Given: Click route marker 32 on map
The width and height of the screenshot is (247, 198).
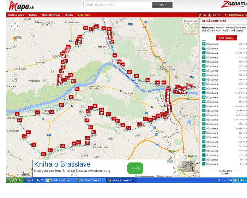Looking at the screenshot, I should coord(139,124).
